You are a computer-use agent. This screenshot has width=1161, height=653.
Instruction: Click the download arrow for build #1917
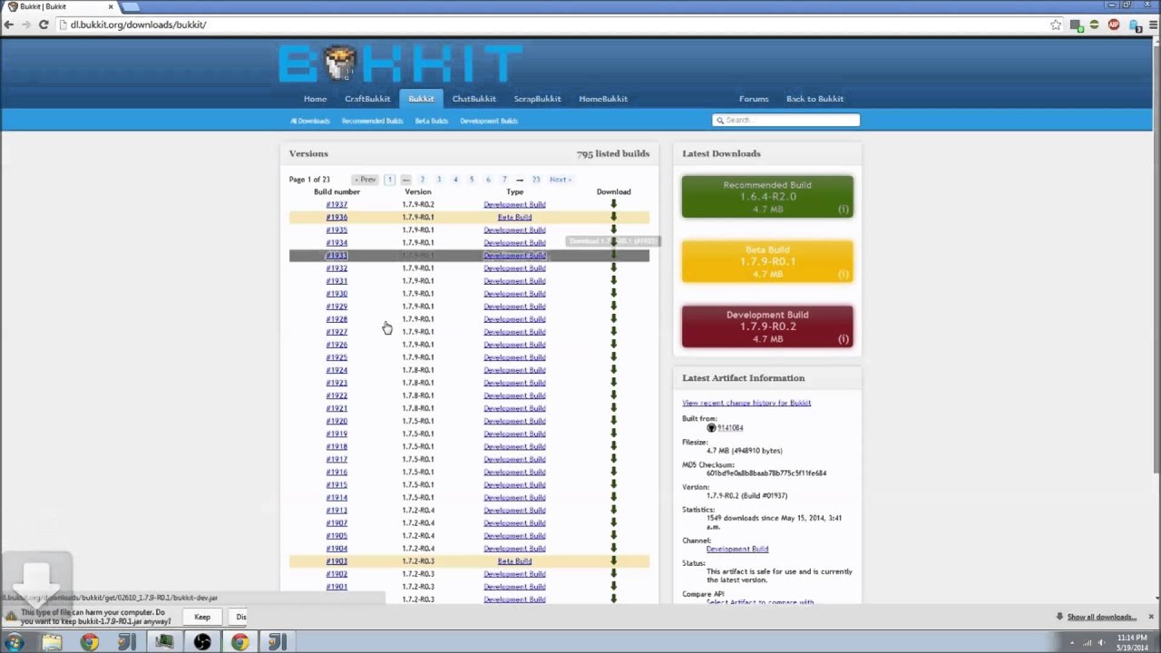[613, 459]
